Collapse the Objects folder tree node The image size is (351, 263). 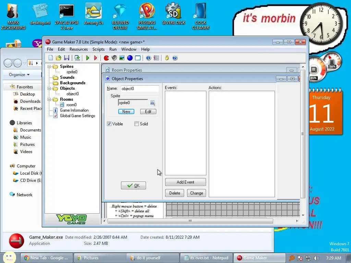pyautogui.click(x=49, y=88)
